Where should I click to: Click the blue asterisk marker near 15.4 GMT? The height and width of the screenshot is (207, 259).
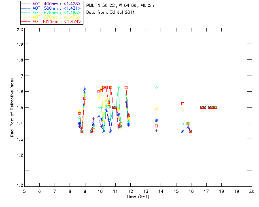[183, 131]
